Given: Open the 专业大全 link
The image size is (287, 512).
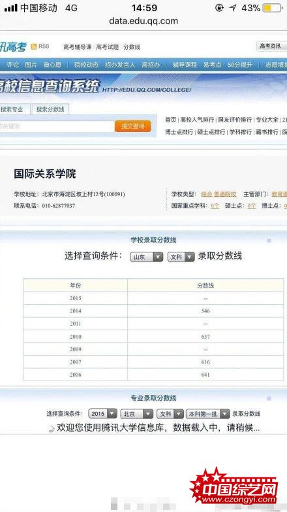Looking at the screenshot, I should [267, 120].
